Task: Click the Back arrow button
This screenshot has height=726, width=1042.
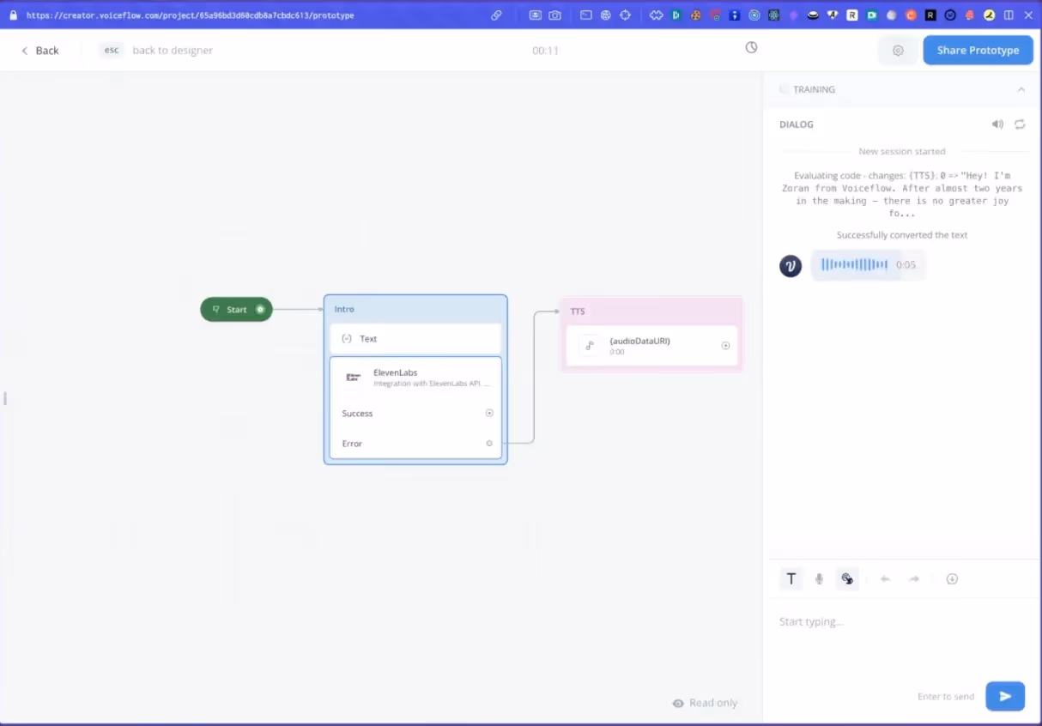Action: pyautogui.click(x=40, y=51)
